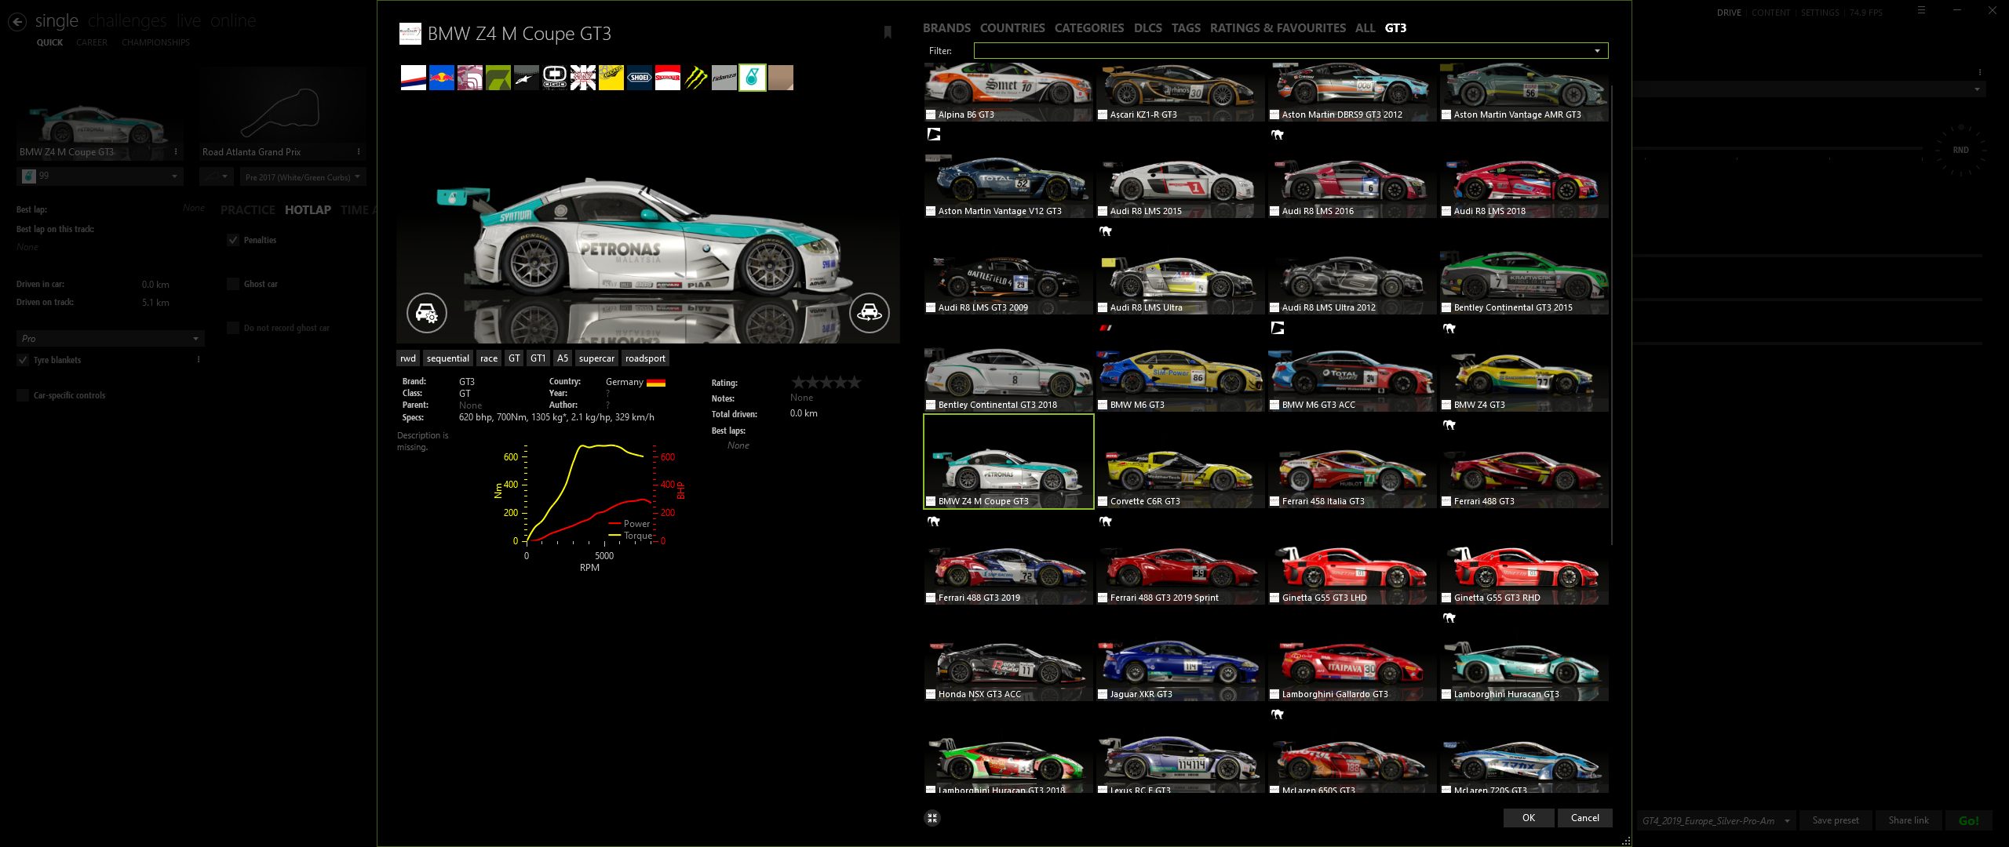The width and height of the screenshot is (2009, 847).
Task: Open showroom view with the rotating car icon
Action: point(870,313)
